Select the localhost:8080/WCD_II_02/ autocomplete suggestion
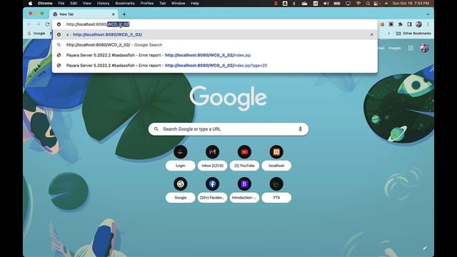The image size is (457, 257). pyautogui.click(x=215, y=34)
